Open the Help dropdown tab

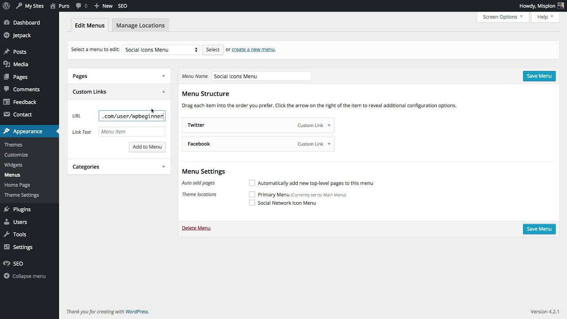tap(545, 17)
